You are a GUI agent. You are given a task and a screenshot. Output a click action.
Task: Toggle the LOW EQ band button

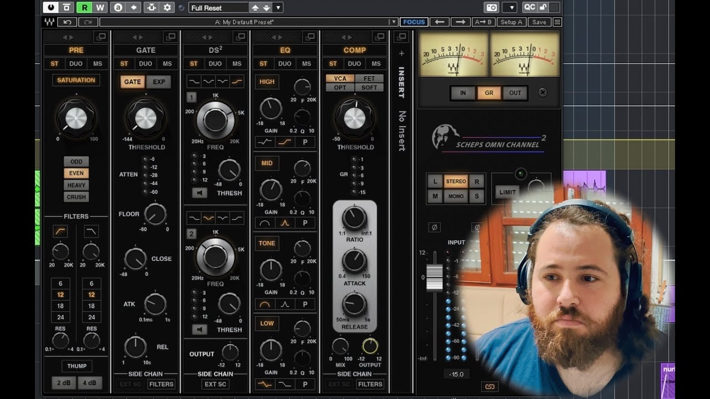(x=267, y=324)
